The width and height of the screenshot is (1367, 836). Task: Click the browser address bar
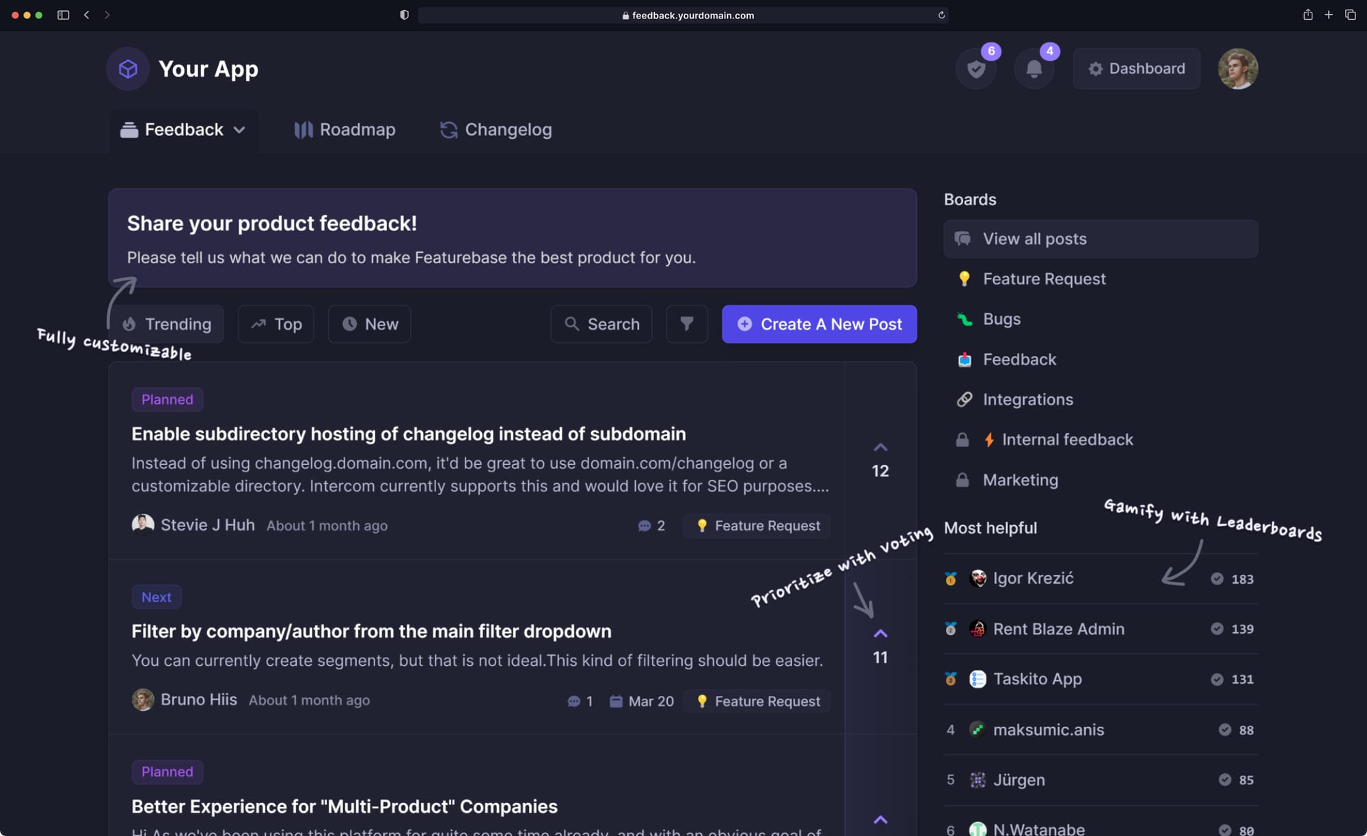coord(683,15)
